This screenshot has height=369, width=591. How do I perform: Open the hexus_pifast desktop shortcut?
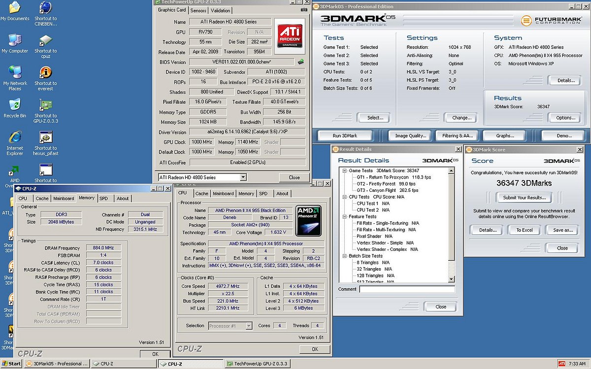point(46,138)
